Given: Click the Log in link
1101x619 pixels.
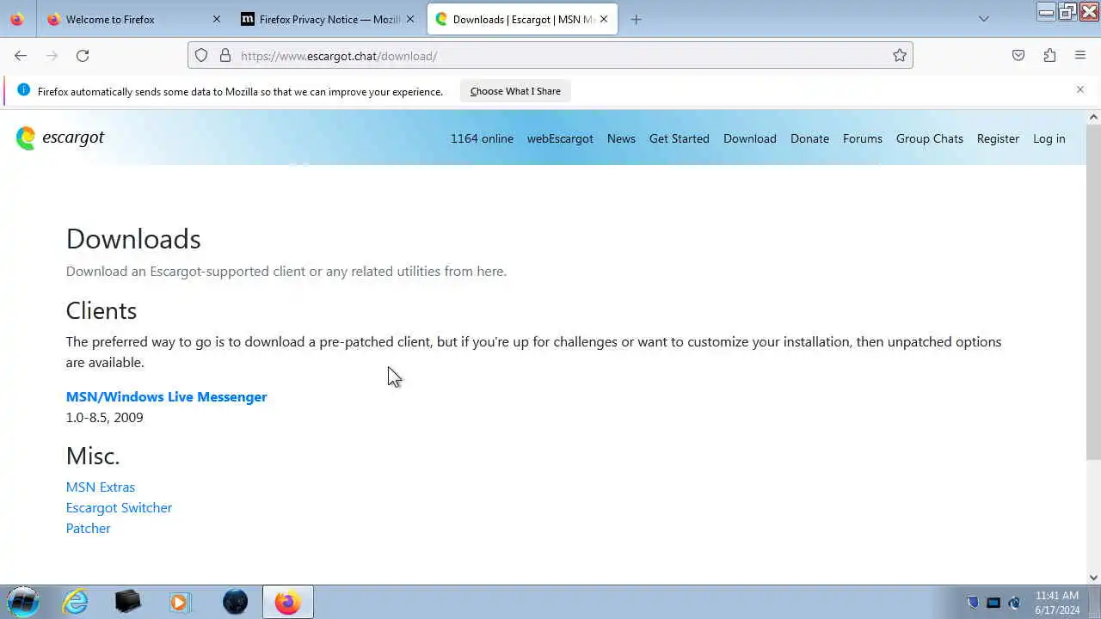Looking at the screenshot, I should pos(1049,138).
